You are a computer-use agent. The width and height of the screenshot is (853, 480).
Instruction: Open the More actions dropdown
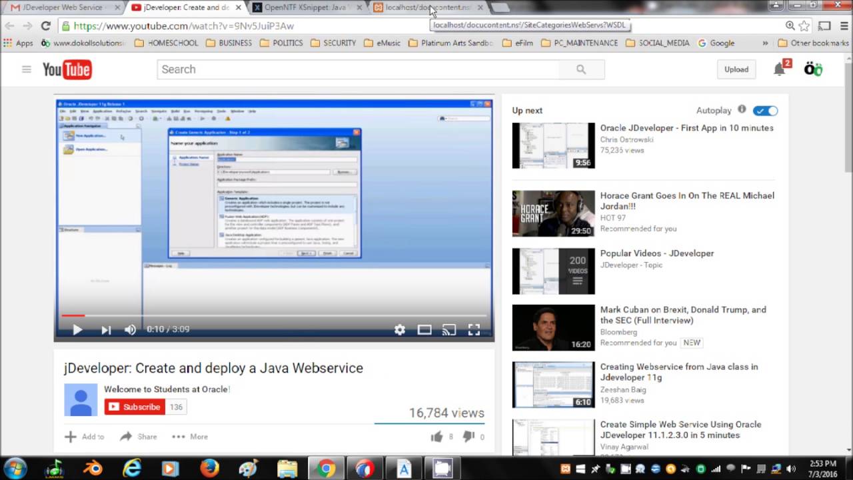[190, 437]
